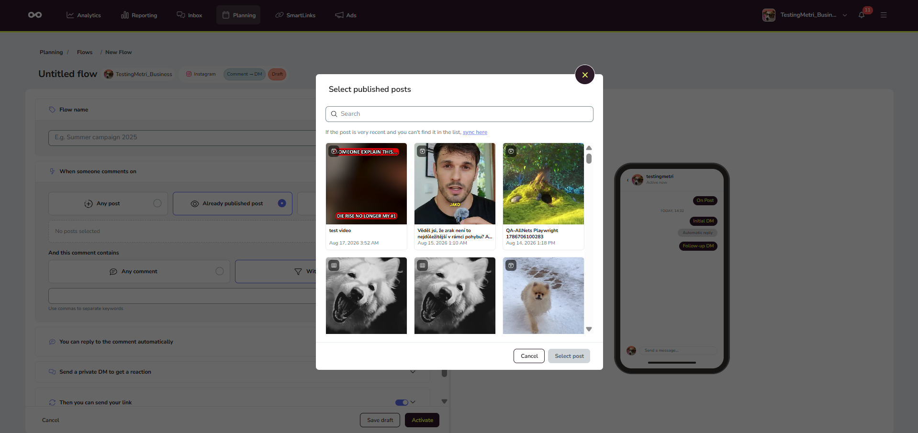Viewport: 918px width, 433px height.
Task: Click the posts list scroll up arrow
Action: [x=589, y=148]
